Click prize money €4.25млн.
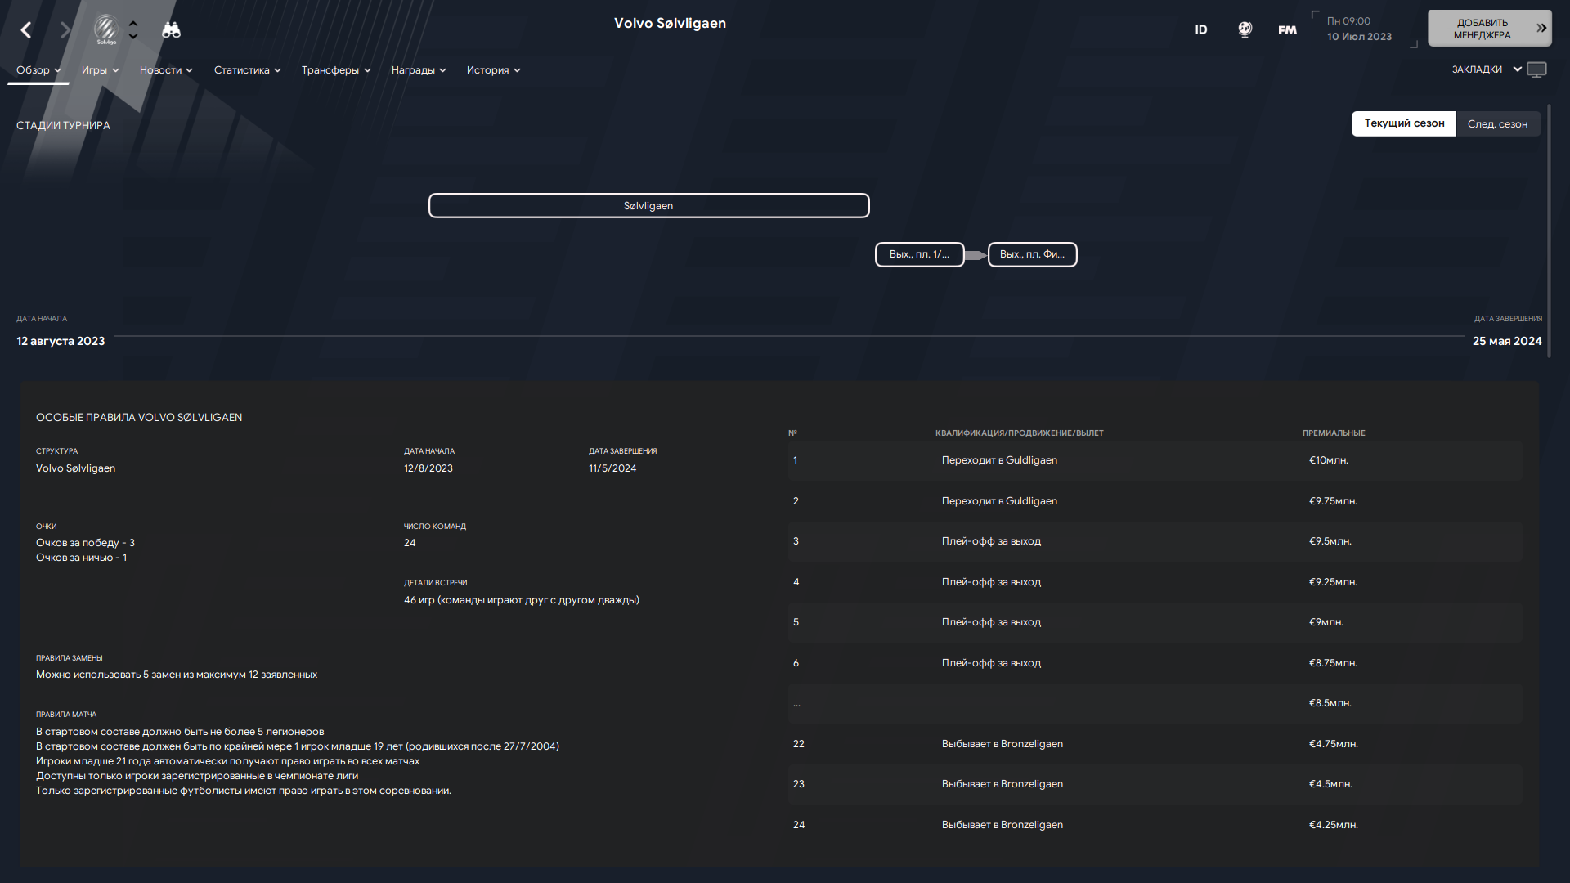Image resolution: width=1570 pixels, height=883 pixels. click(1333, 825)
